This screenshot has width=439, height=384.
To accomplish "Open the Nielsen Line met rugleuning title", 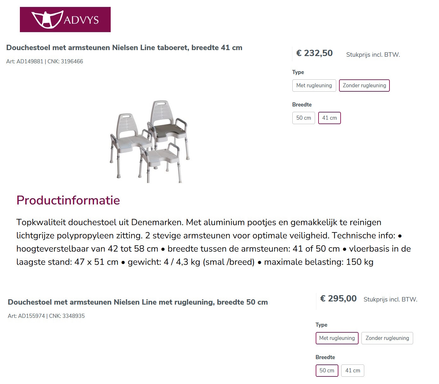I will point(138,302).
